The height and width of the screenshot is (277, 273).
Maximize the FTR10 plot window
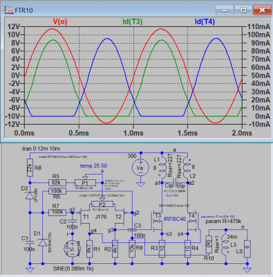(243, 10)
